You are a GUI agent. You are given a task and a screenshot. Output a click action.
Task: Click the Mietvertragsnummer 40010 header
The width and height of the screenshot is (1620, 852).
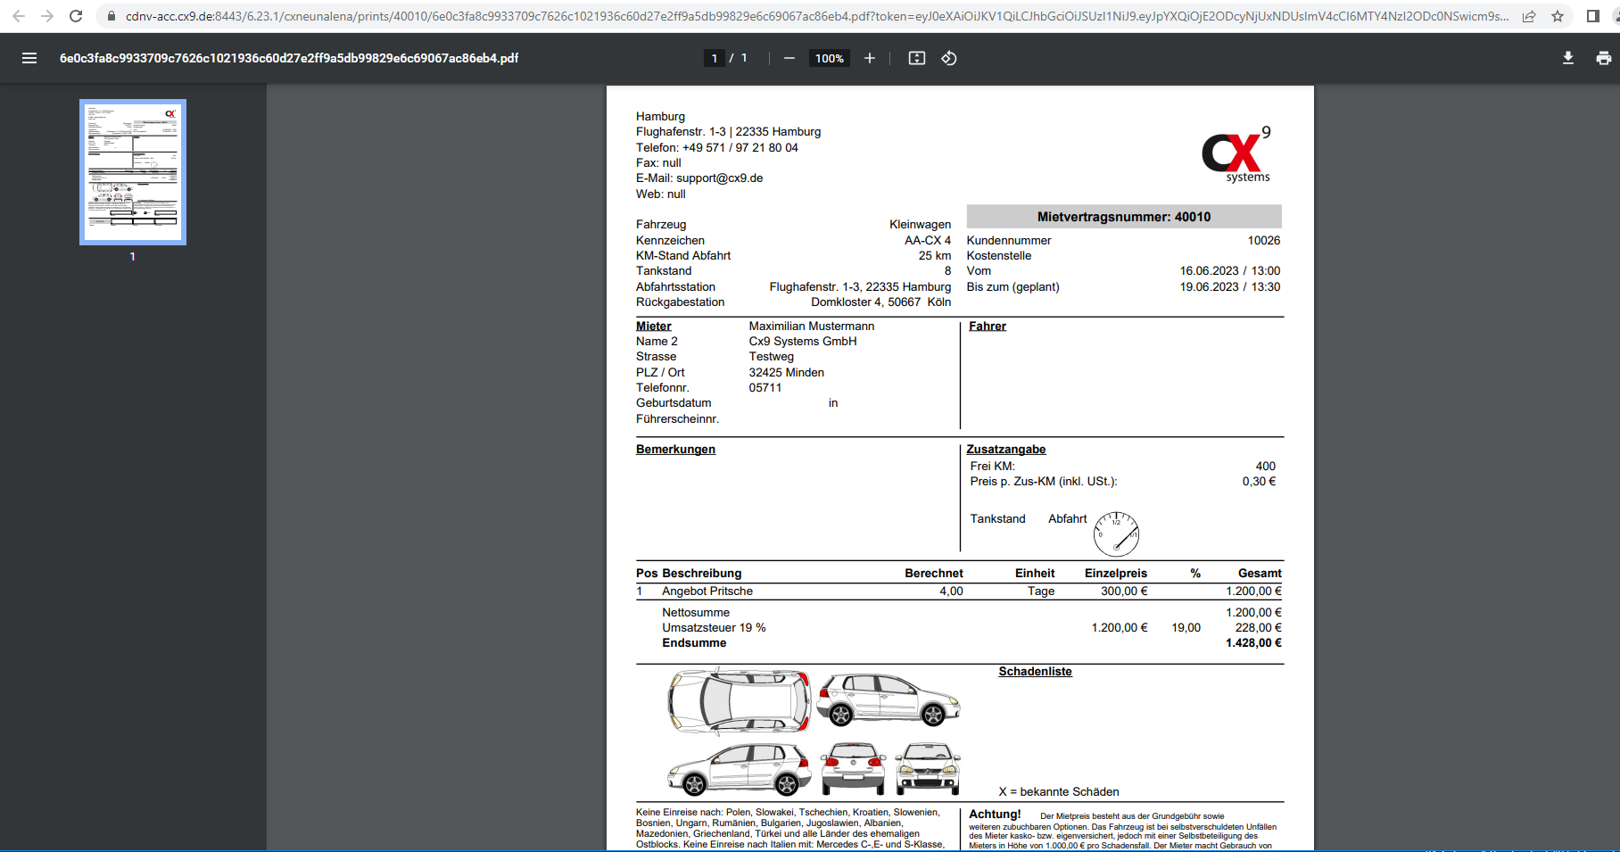point(1123,217)
